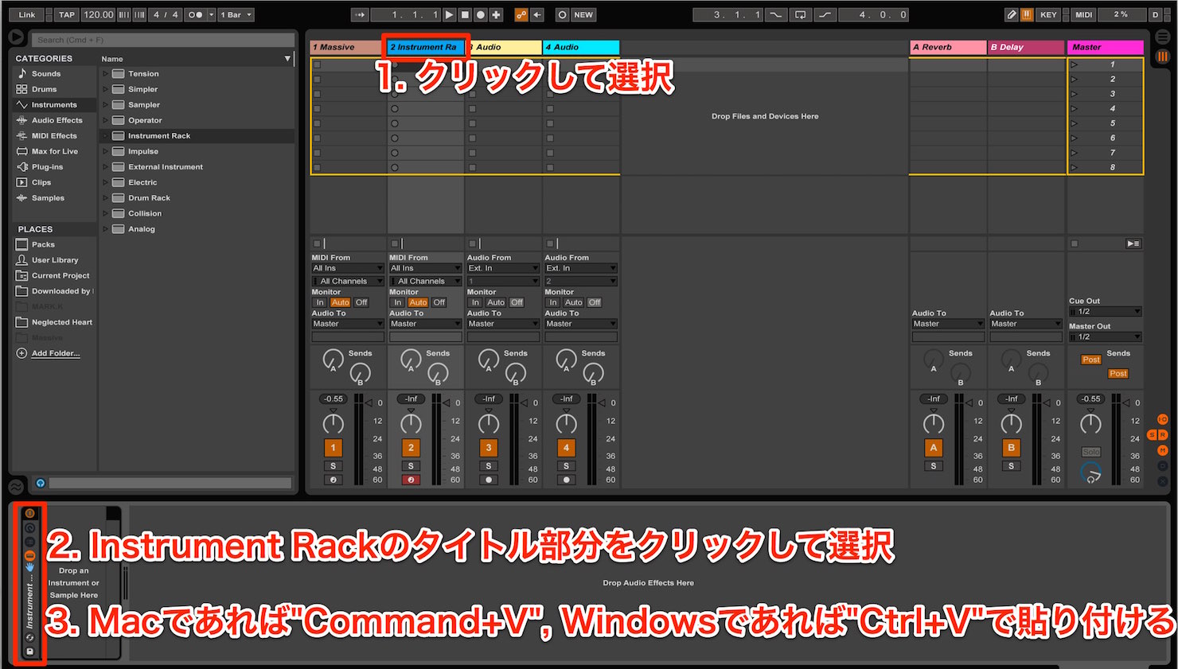This screenshot has height=669, width=1178.
Task: Click the Search (Cmd + F) field
Action: [162, 40]
